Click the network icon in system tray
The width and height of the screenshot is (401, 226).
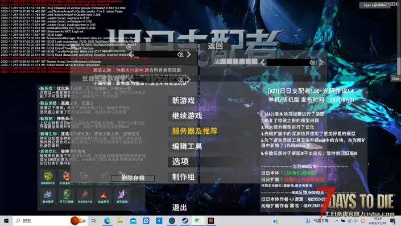click(349, 221)
